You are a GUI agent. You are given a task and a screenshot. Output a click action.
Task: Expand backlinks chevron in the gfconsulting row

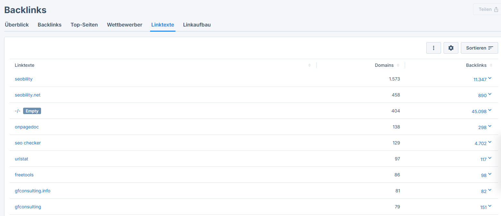490,206
